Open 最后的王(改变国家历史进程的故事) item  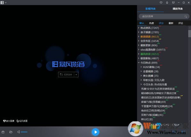pyautogui.click(x=161, y=97)
